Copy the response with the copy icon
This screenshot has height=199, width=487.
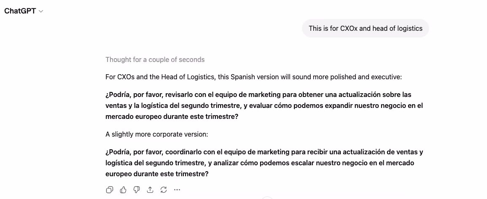109,190
